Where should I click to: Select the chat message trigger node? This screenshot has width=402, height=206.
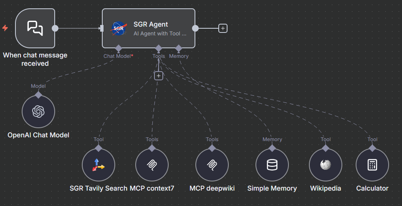click(35, 28)
